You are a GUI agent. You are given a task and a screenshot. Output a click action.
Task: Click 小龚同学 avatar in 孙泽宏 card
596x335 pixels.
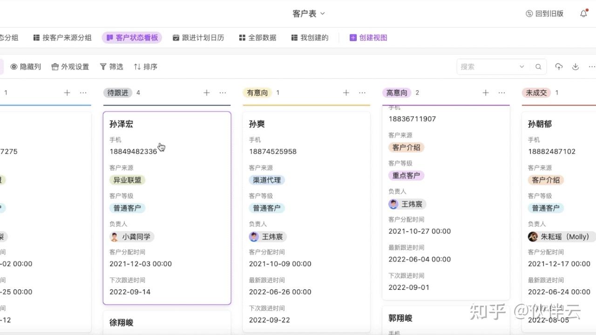114,237
